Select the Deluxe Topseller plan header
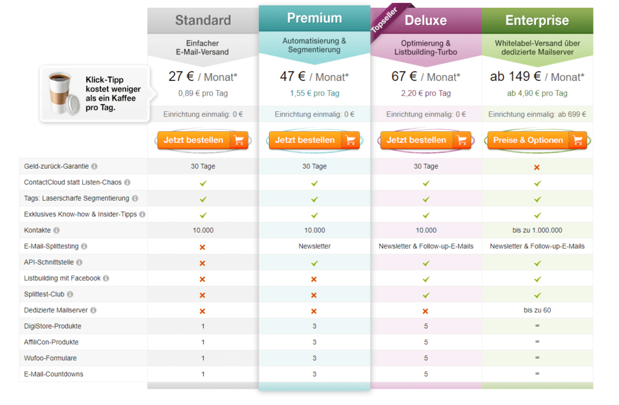The image size is (619, 405). click(426, 21)
